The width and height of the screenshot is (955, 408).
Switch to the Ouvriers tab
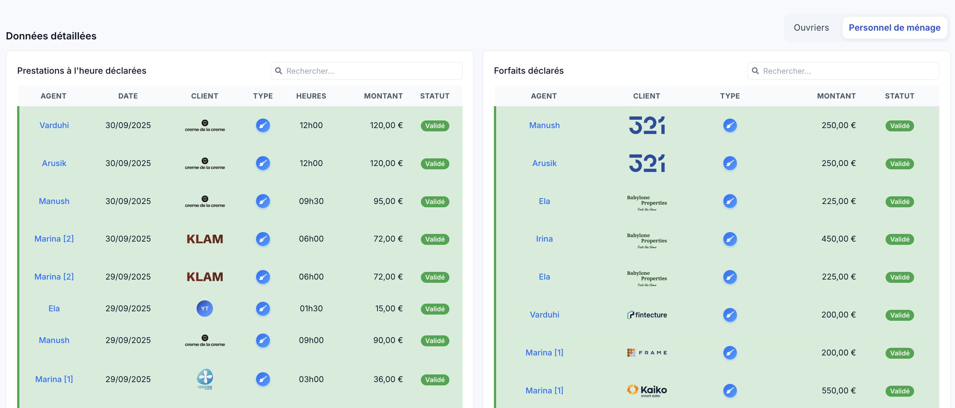tap(811, 28)
